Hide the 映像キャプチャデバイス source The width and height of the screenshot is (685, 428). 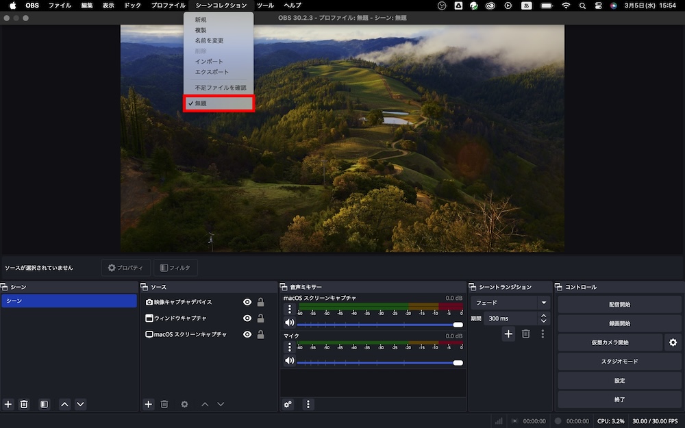pos(247,302)
